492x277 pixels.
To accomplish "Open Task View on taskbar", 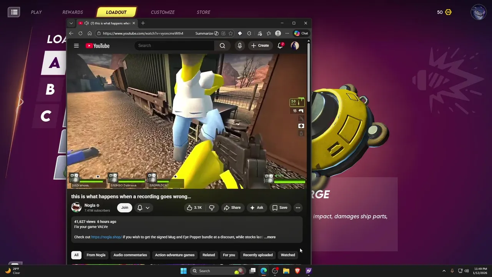I will (253, 271).
